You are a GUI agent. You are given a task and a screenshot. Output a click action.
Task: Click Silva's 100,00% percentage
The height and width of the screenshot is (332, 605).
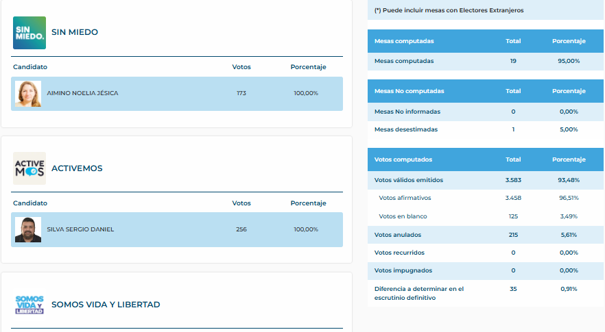pyautogui.click(x=306, y=229)
